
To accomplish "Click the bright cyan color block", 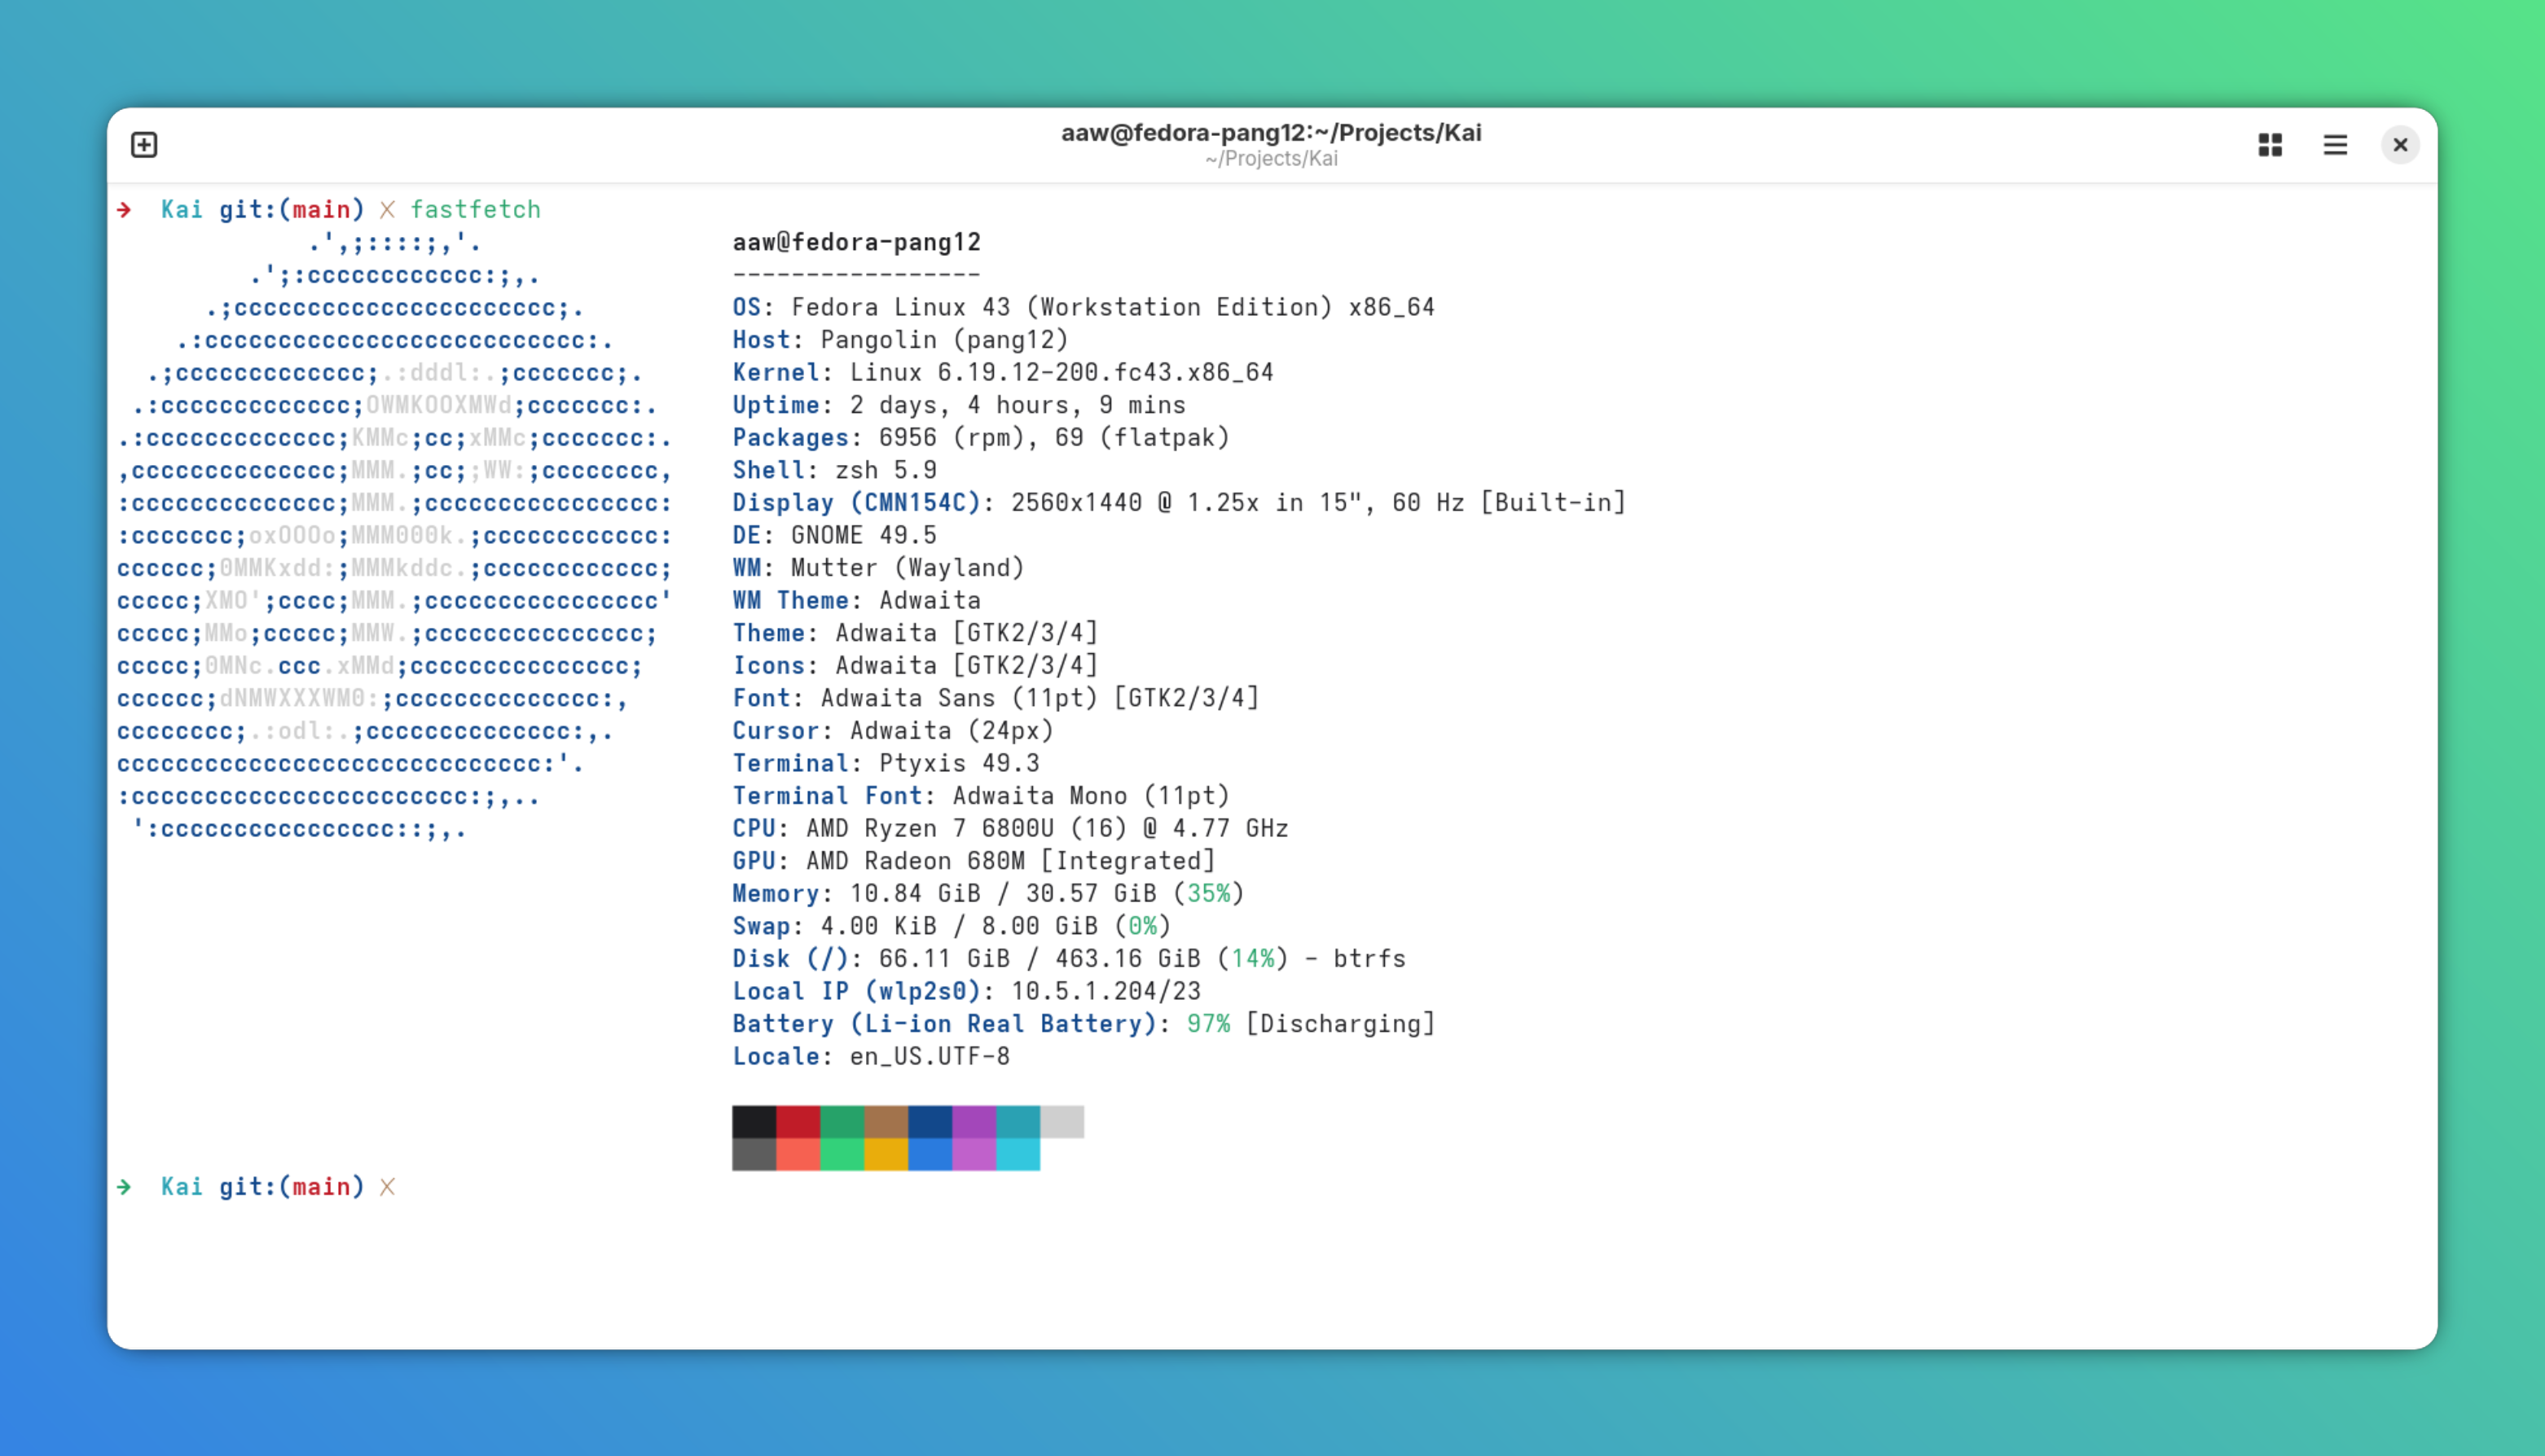I will tap(1018, 1154).
